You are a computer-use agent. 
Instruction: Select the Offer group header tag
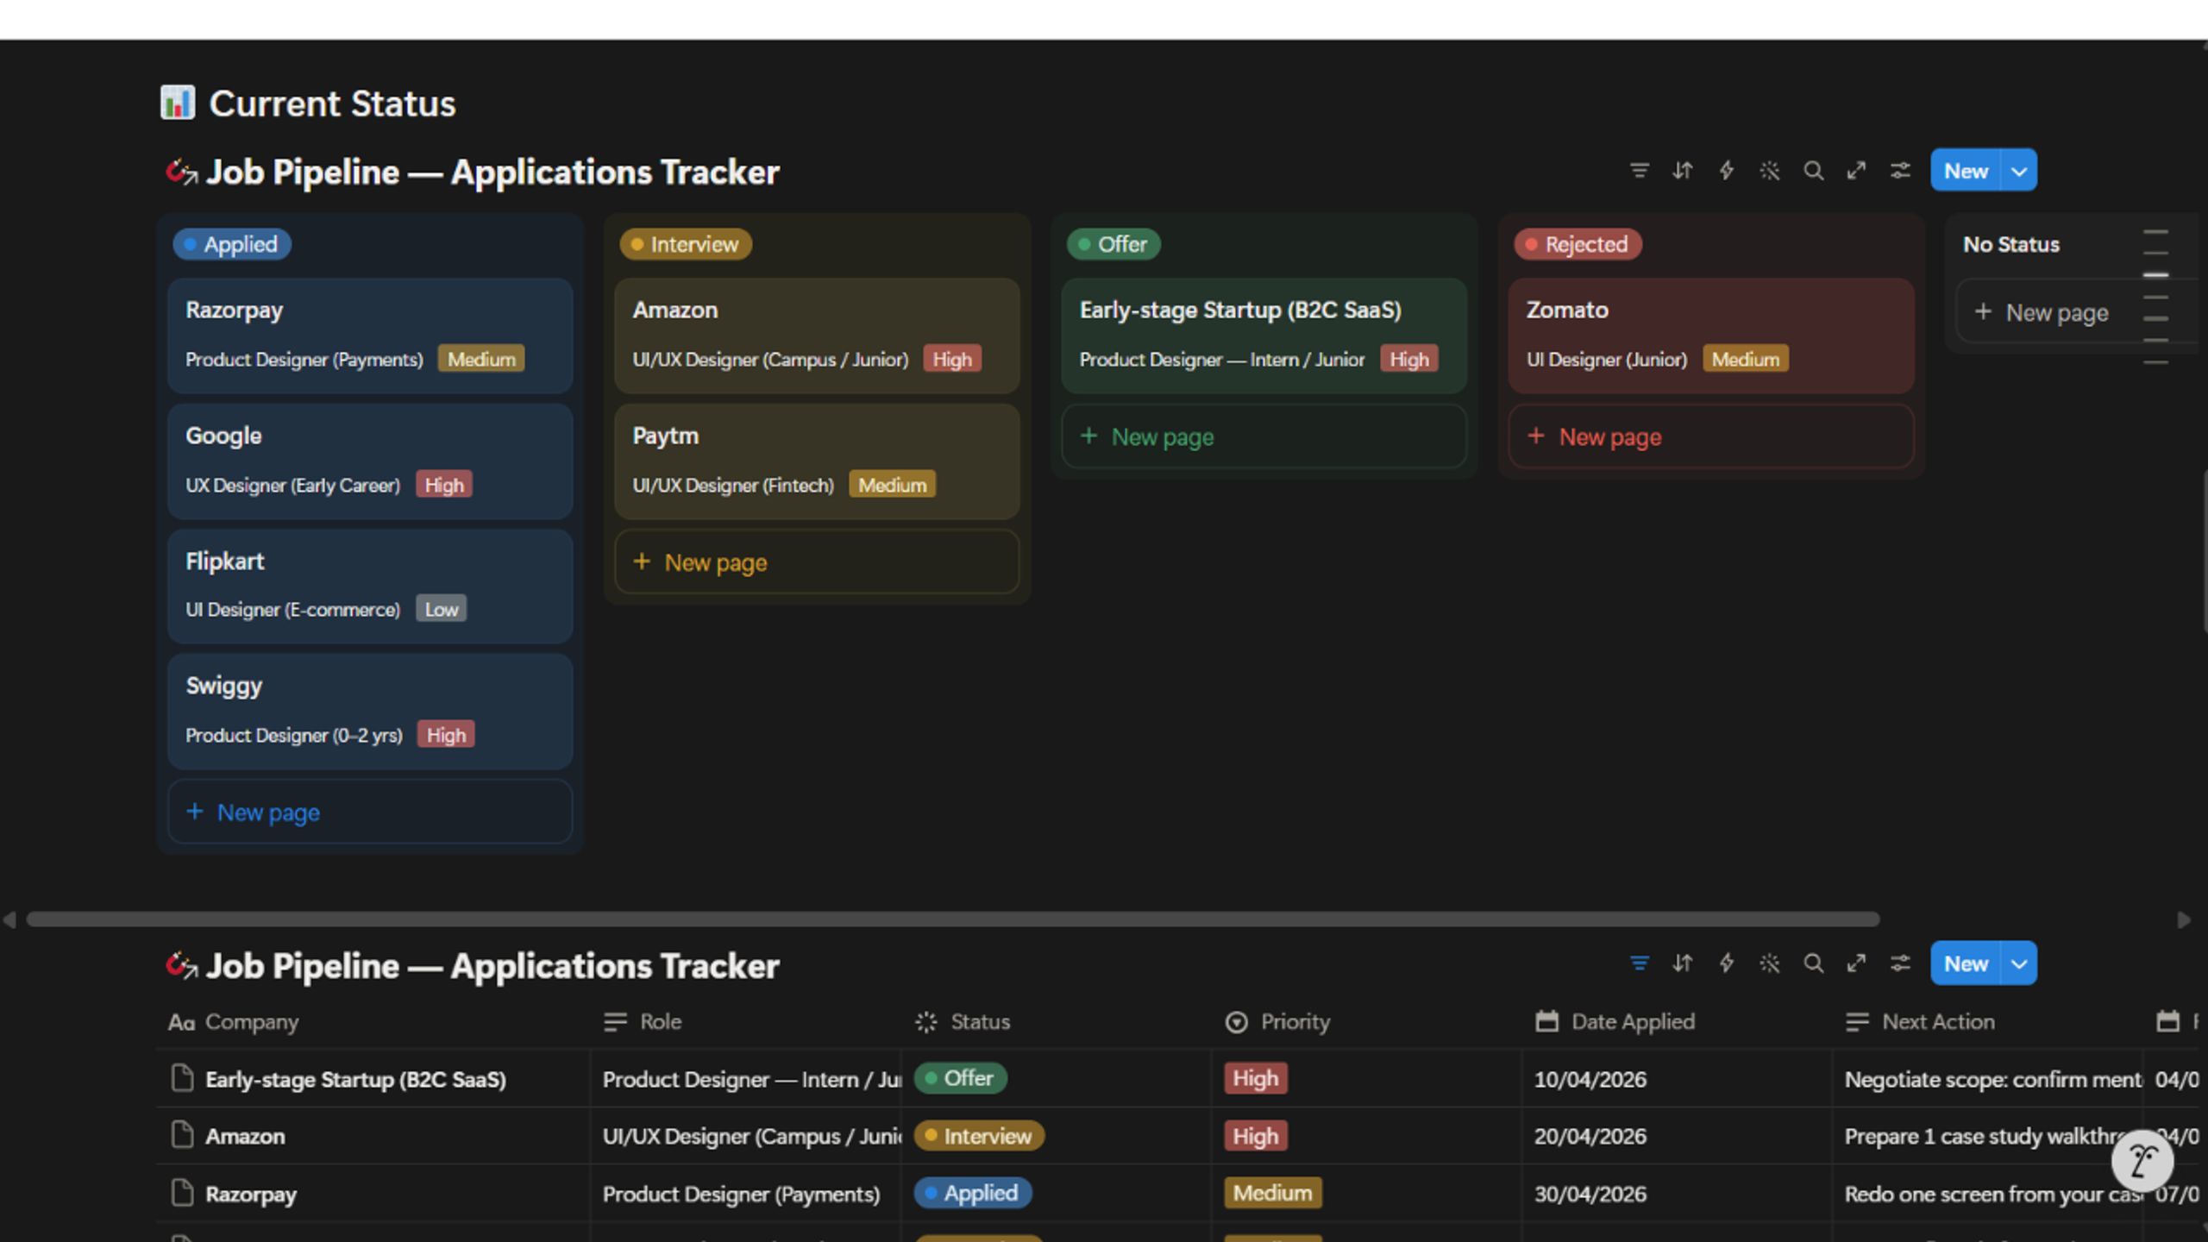[x=1113, y=244]
